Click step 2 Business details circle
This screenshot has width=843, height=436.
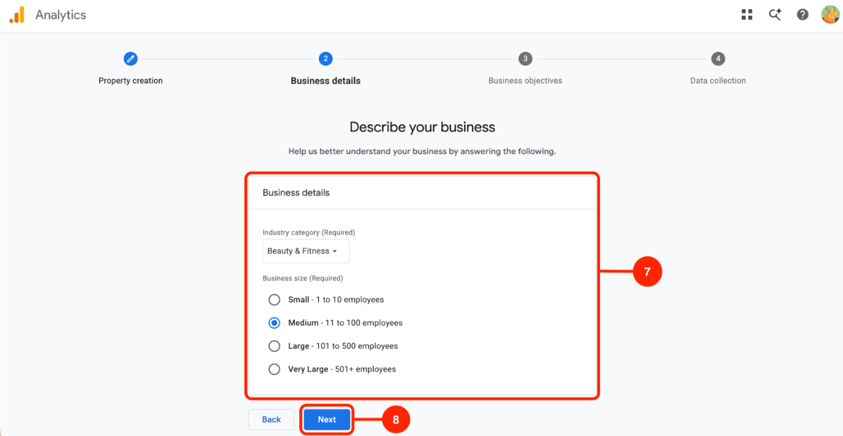pos(325,58)
